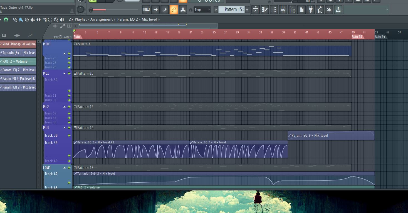
Task: Open the project picker pages icon
Action: pos(301,10)
